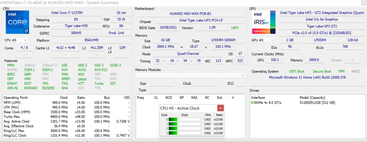Image resolution: width=367 pixels, height=142 pixels.
Task: Click the HVCI label
Action: click(355, 71)
